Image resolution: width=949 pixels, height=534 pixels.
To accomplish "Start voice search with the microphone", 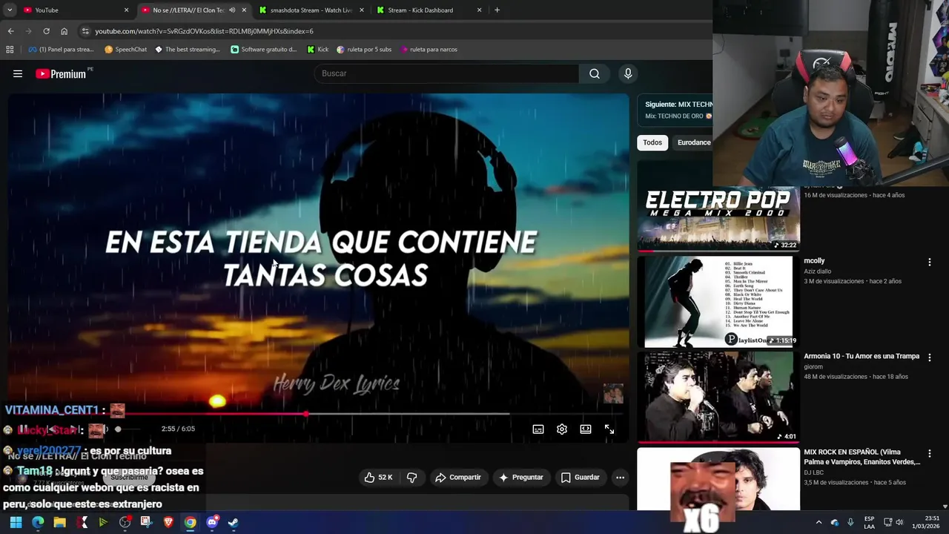I will 628,73.
